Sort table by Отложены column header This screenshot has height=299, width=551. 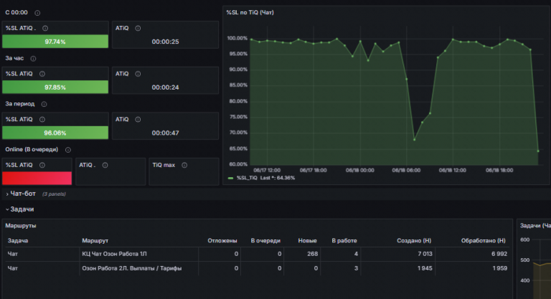tap(222, 241)
